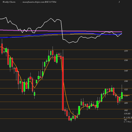Click the "BSE 517334" symbol text
The height and width of the screenshot is (132, 132).
[x=50, y=2]
